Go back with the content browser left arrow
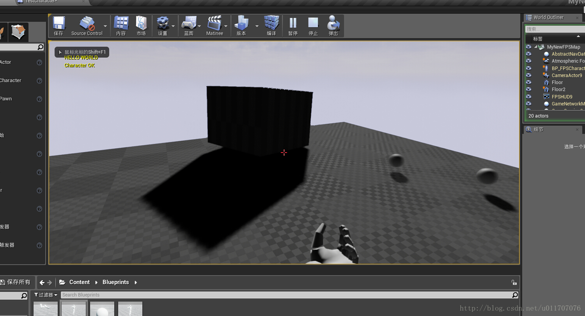This screenshot has width=585, height=316. pos(42,283)
